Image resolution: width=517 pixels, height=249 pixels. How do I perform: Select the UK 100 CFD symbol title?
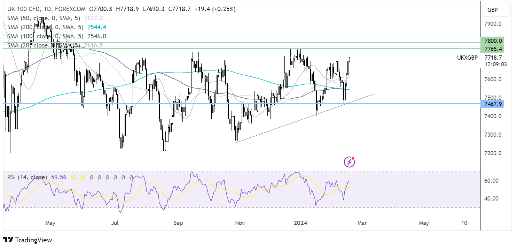click(47, 9)
